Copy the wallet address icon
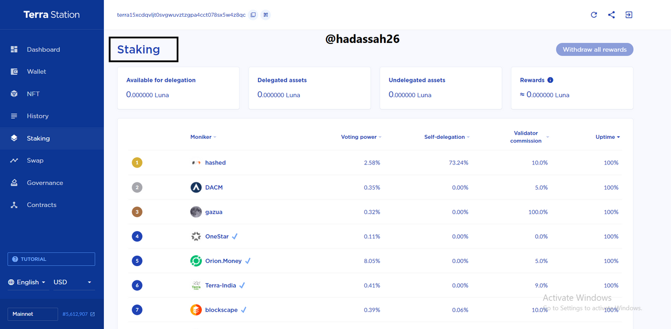Screen dimensions: 671x329 253,15
